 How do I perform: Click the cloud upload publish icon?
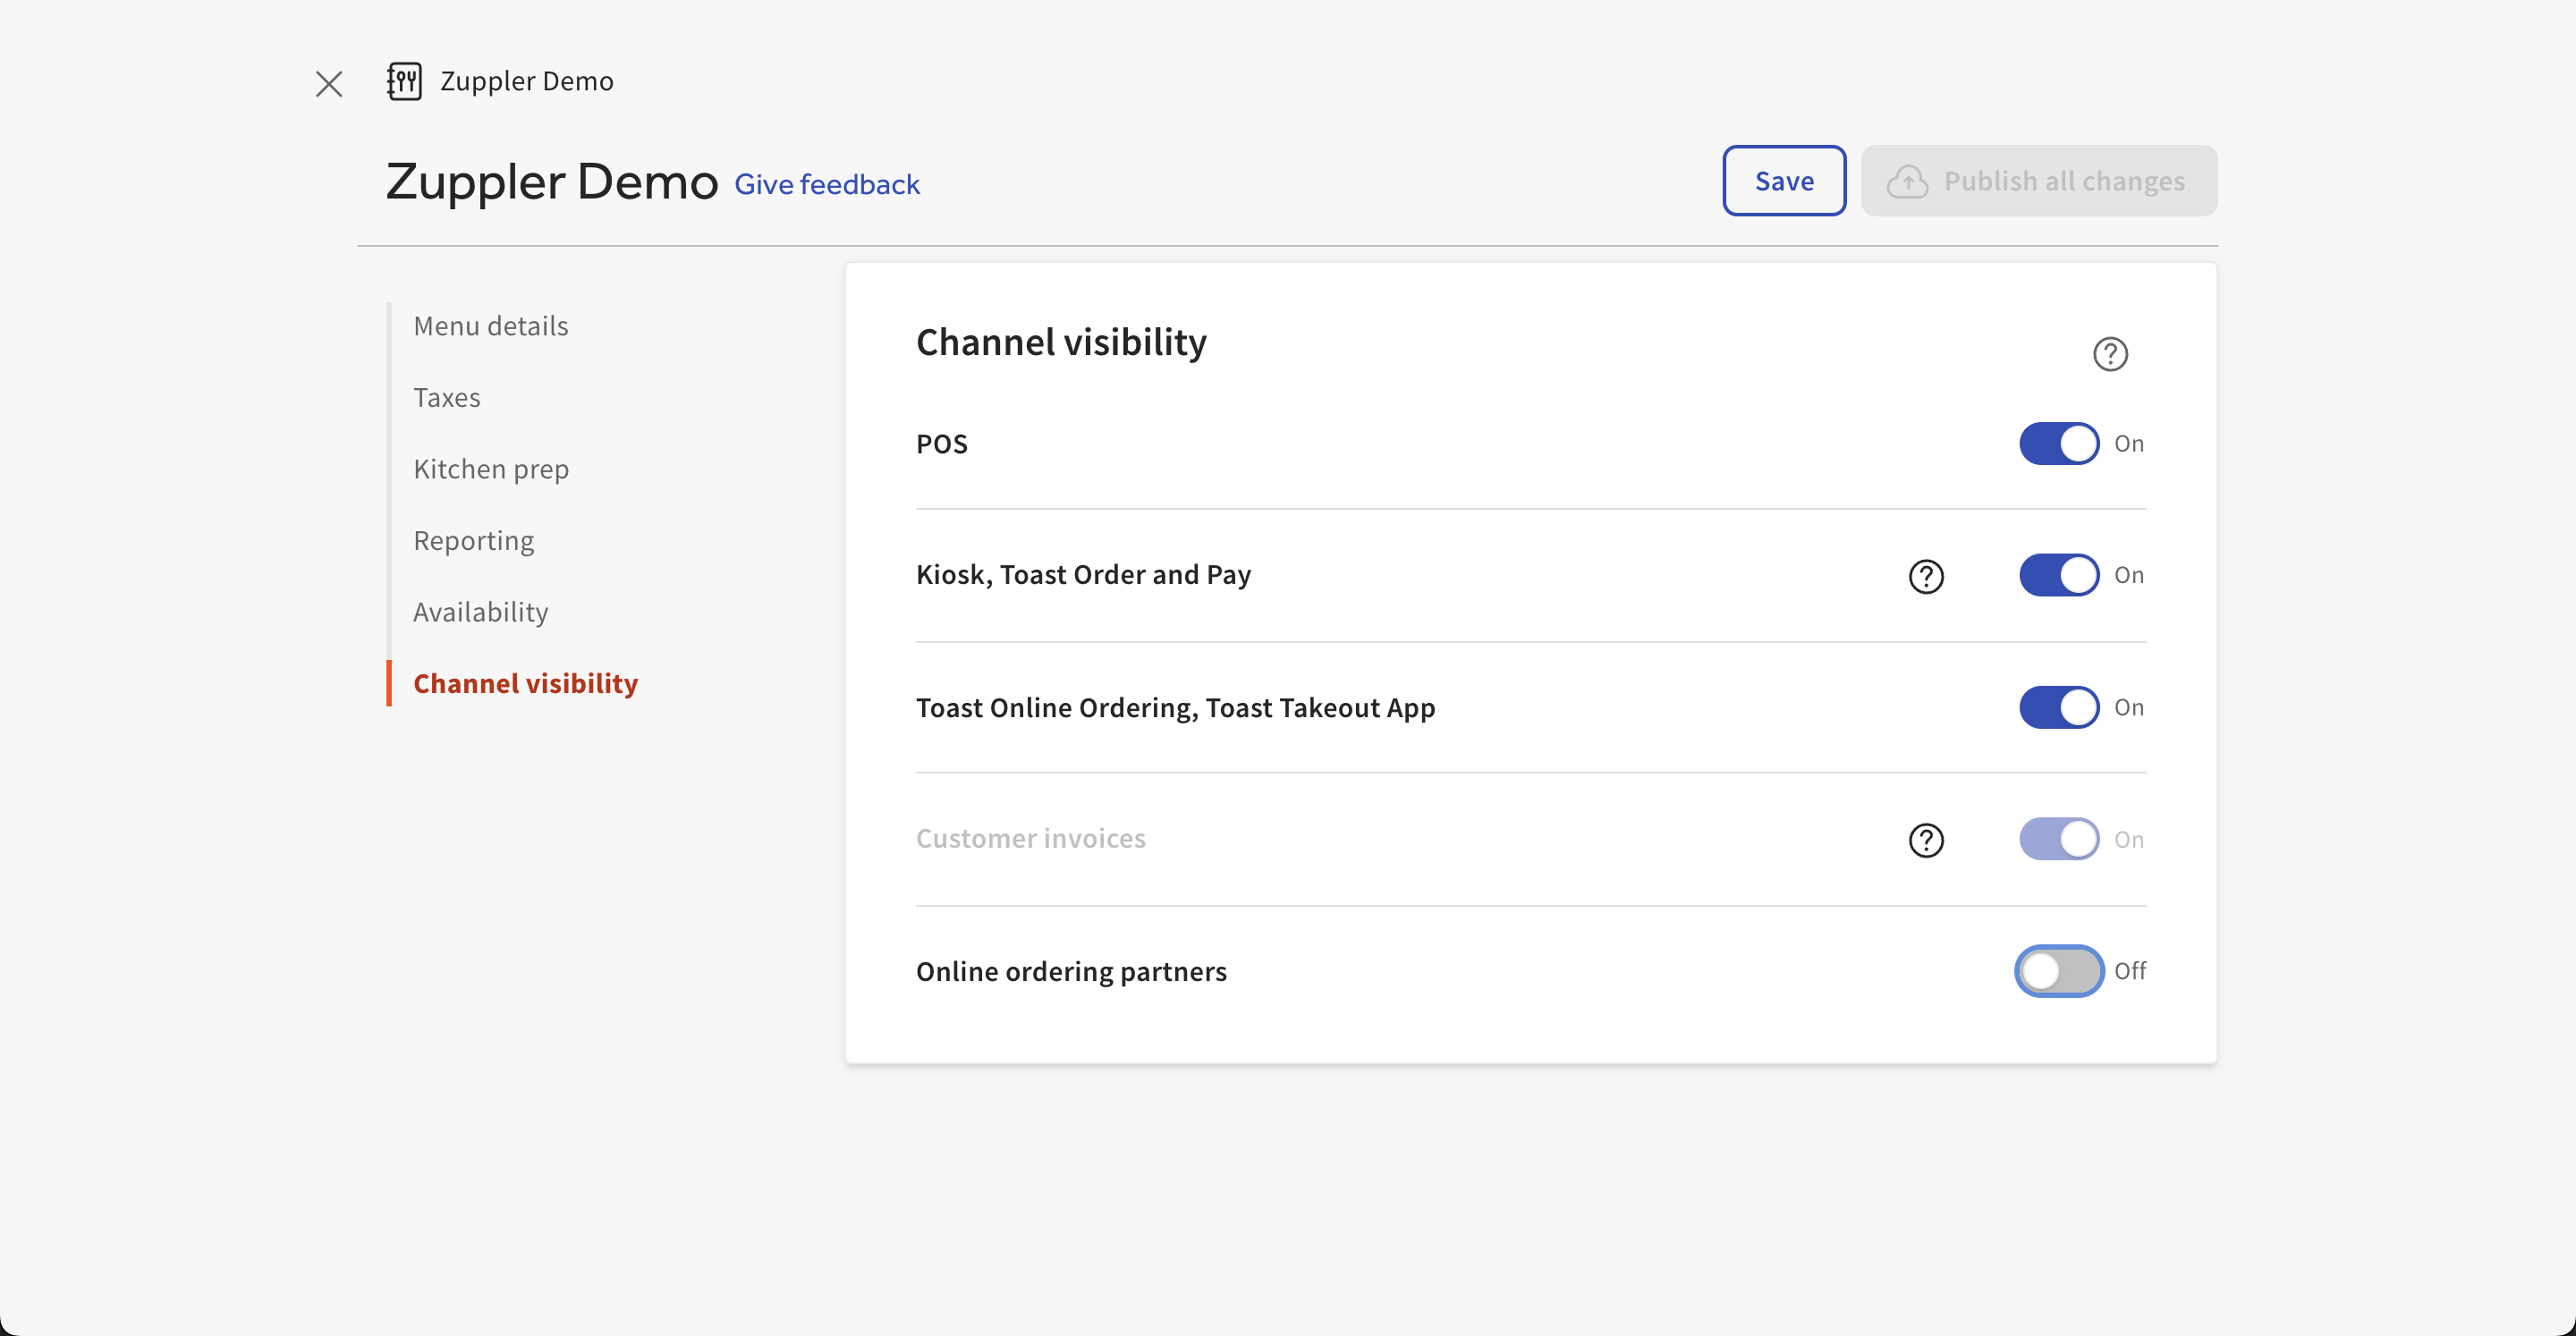(1907, 181)
